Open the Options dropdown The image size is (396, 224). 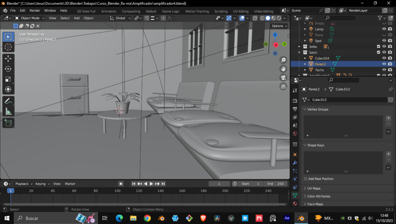point(279,26)
